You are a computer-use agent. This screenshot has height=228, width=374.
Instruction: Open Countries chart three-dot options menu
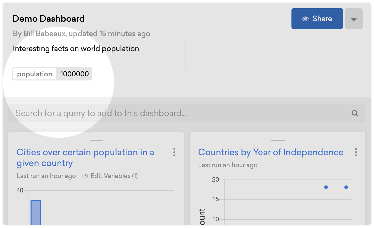coord(356,152)
